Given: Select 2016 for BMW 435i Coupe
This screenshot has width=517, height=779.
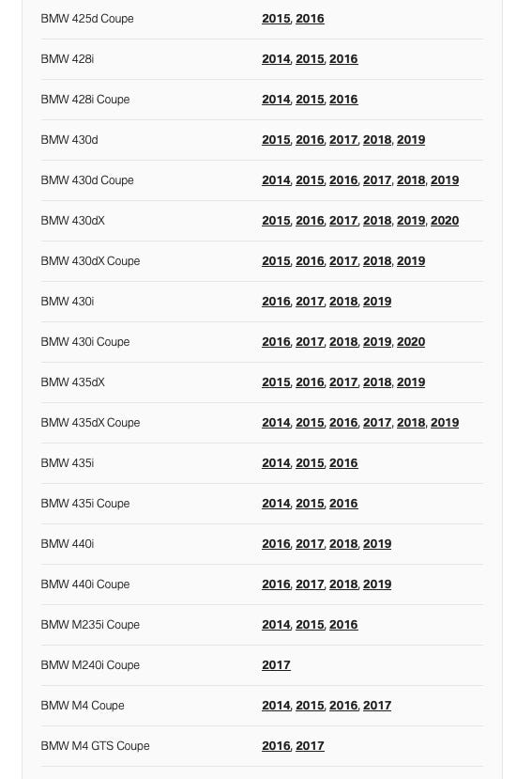Looking at the screenshot, I should [x=343, y=504].
